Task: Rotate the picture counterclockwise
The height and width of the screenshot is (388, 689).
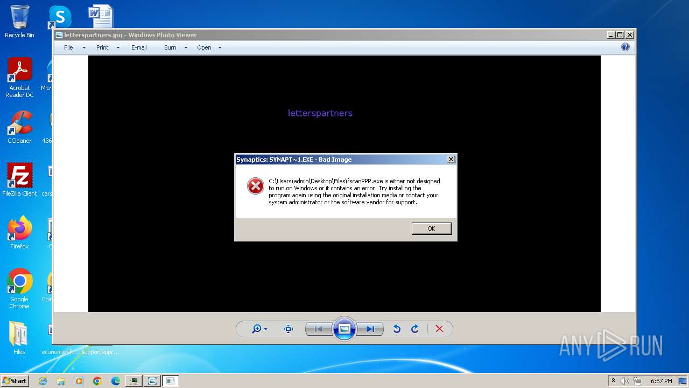Action: coord(397,329)
